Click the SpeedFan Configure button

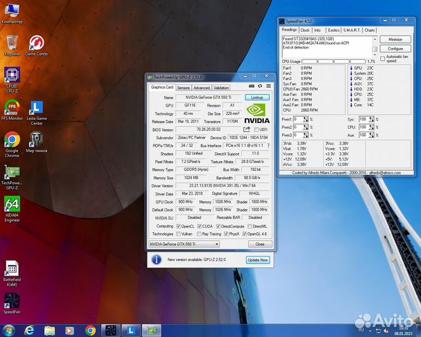tap(395, 49)
